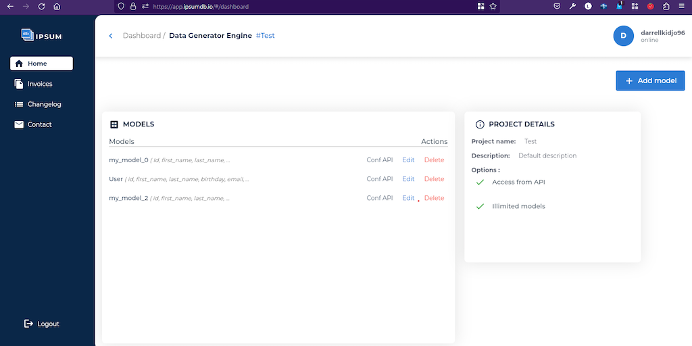
Task: Open the Invoices page
Action: [x=39, y=84]
